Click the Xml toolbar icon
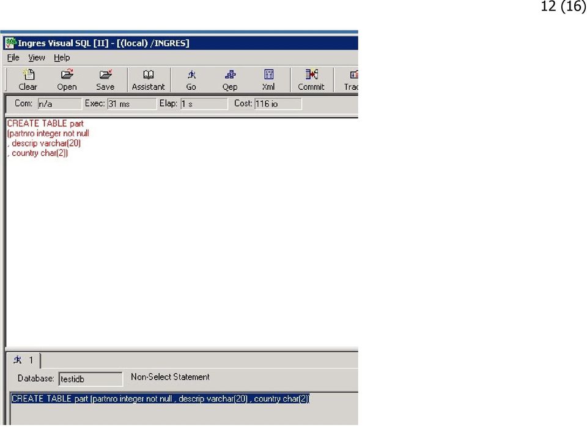Image resolution: width=587 pixels, height=427 pixels. (268, 79)
